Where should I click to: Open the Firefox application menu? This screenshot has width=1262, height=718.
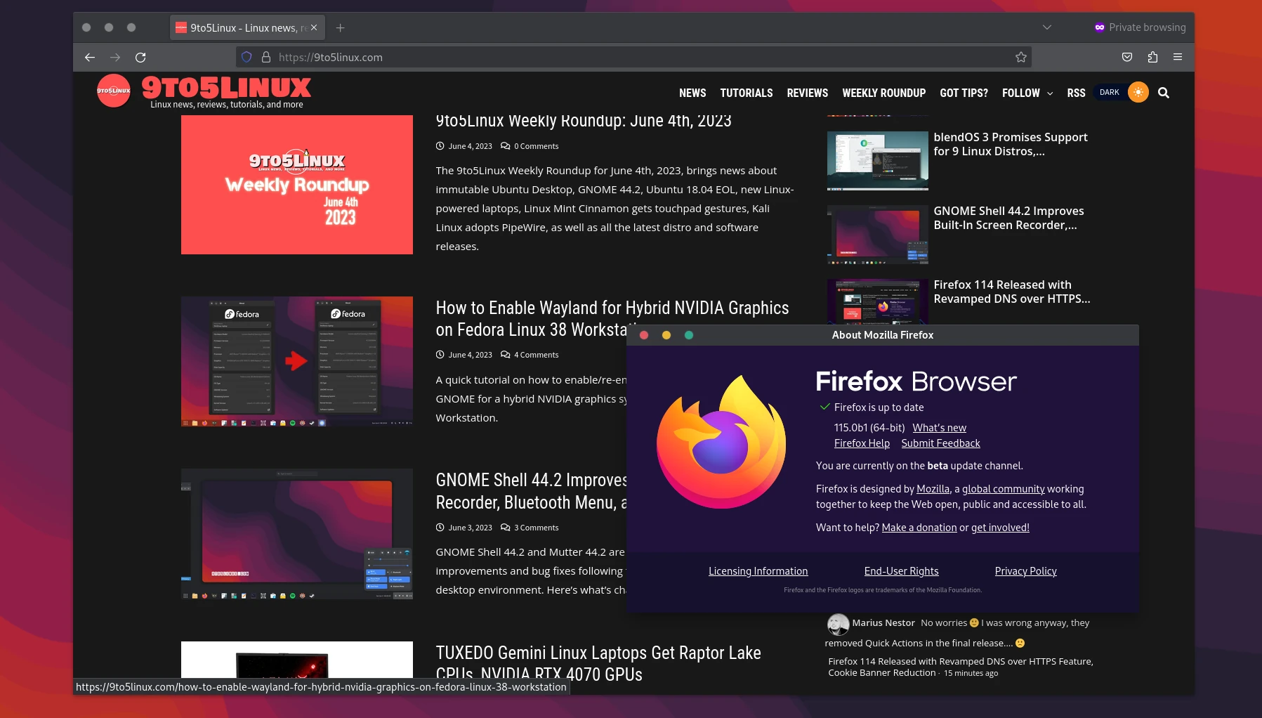[x=1178, y=57]
